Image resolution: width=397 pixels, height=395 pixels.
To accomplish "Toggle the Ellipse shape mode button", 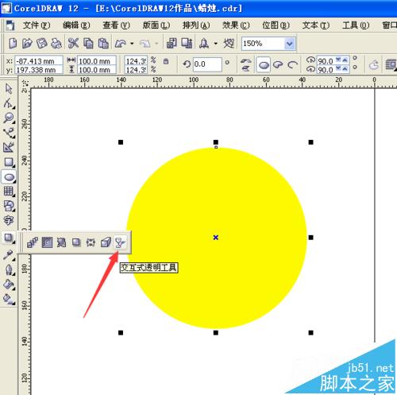I will click(x=264, y=64).
